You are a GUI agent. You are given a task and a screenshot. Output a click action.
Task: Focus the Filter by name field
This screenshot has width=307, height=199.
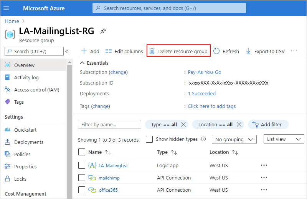(x=109, y=124)
